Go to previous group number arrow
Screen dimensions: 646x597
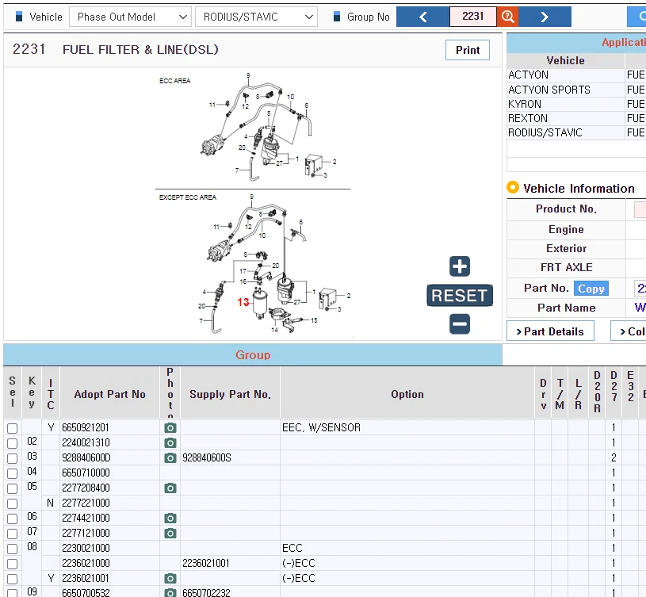pos(422,17)
